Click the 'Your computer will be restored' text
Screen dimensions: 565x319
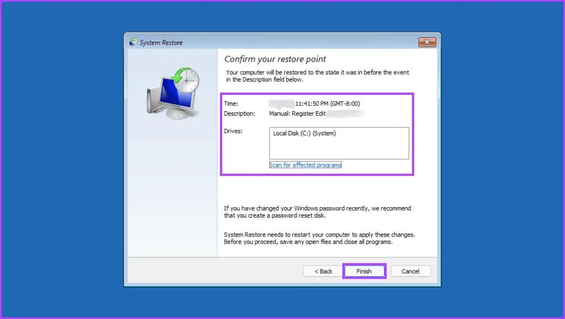317,76
